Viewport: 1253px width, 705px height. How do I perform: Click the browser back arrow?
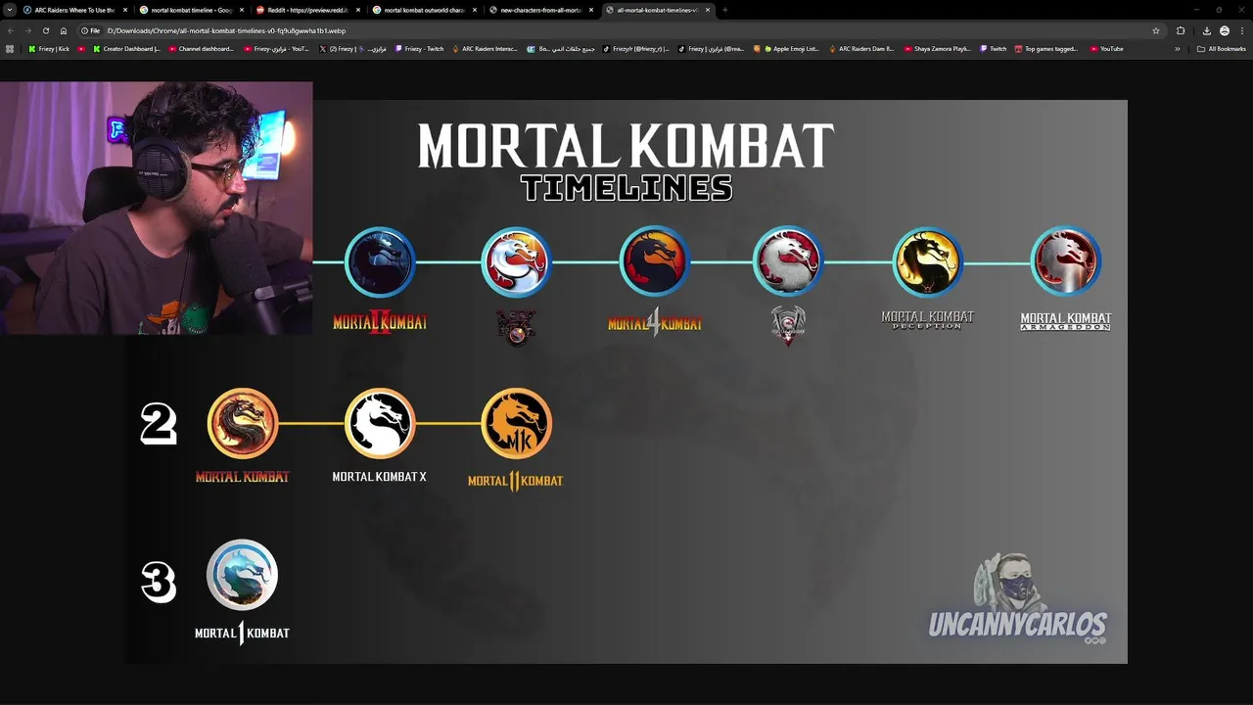[11, 30]
